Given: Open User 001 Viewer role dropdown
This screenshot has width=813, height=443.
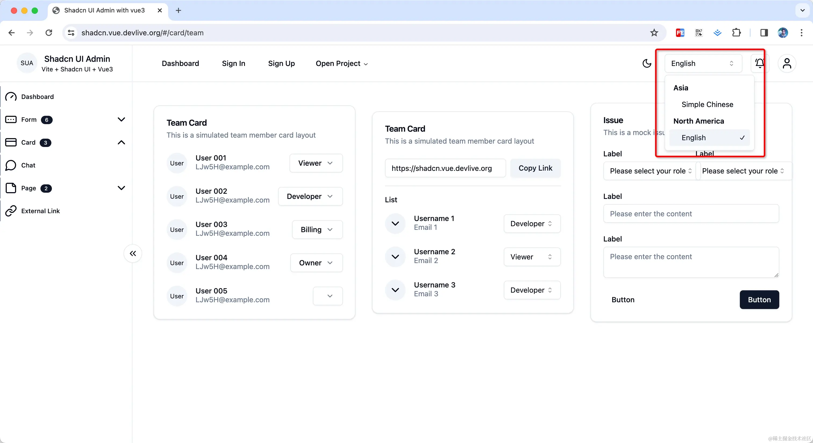Looking at the screenshot, I should pos(316,163).
